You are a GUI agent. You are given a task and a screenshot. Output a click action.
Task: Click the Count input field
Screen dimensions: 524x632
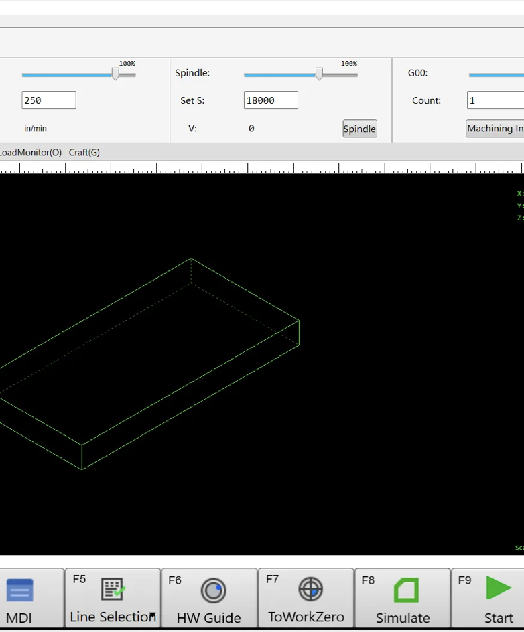pyautogui.click(x=495, y=100)
